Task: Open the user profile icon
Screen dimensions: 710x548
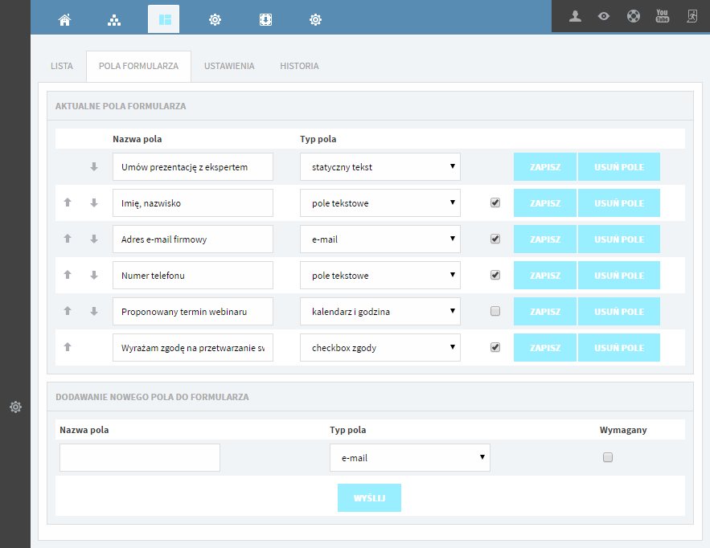Action: [x=575, y=16]
